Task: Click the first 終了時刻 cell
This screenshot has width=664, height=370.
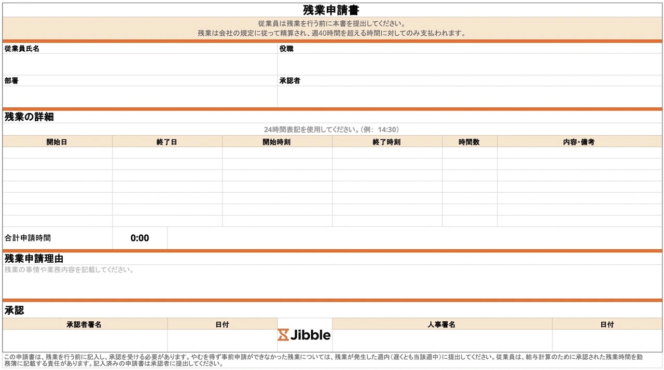Action: coord(386,153)
